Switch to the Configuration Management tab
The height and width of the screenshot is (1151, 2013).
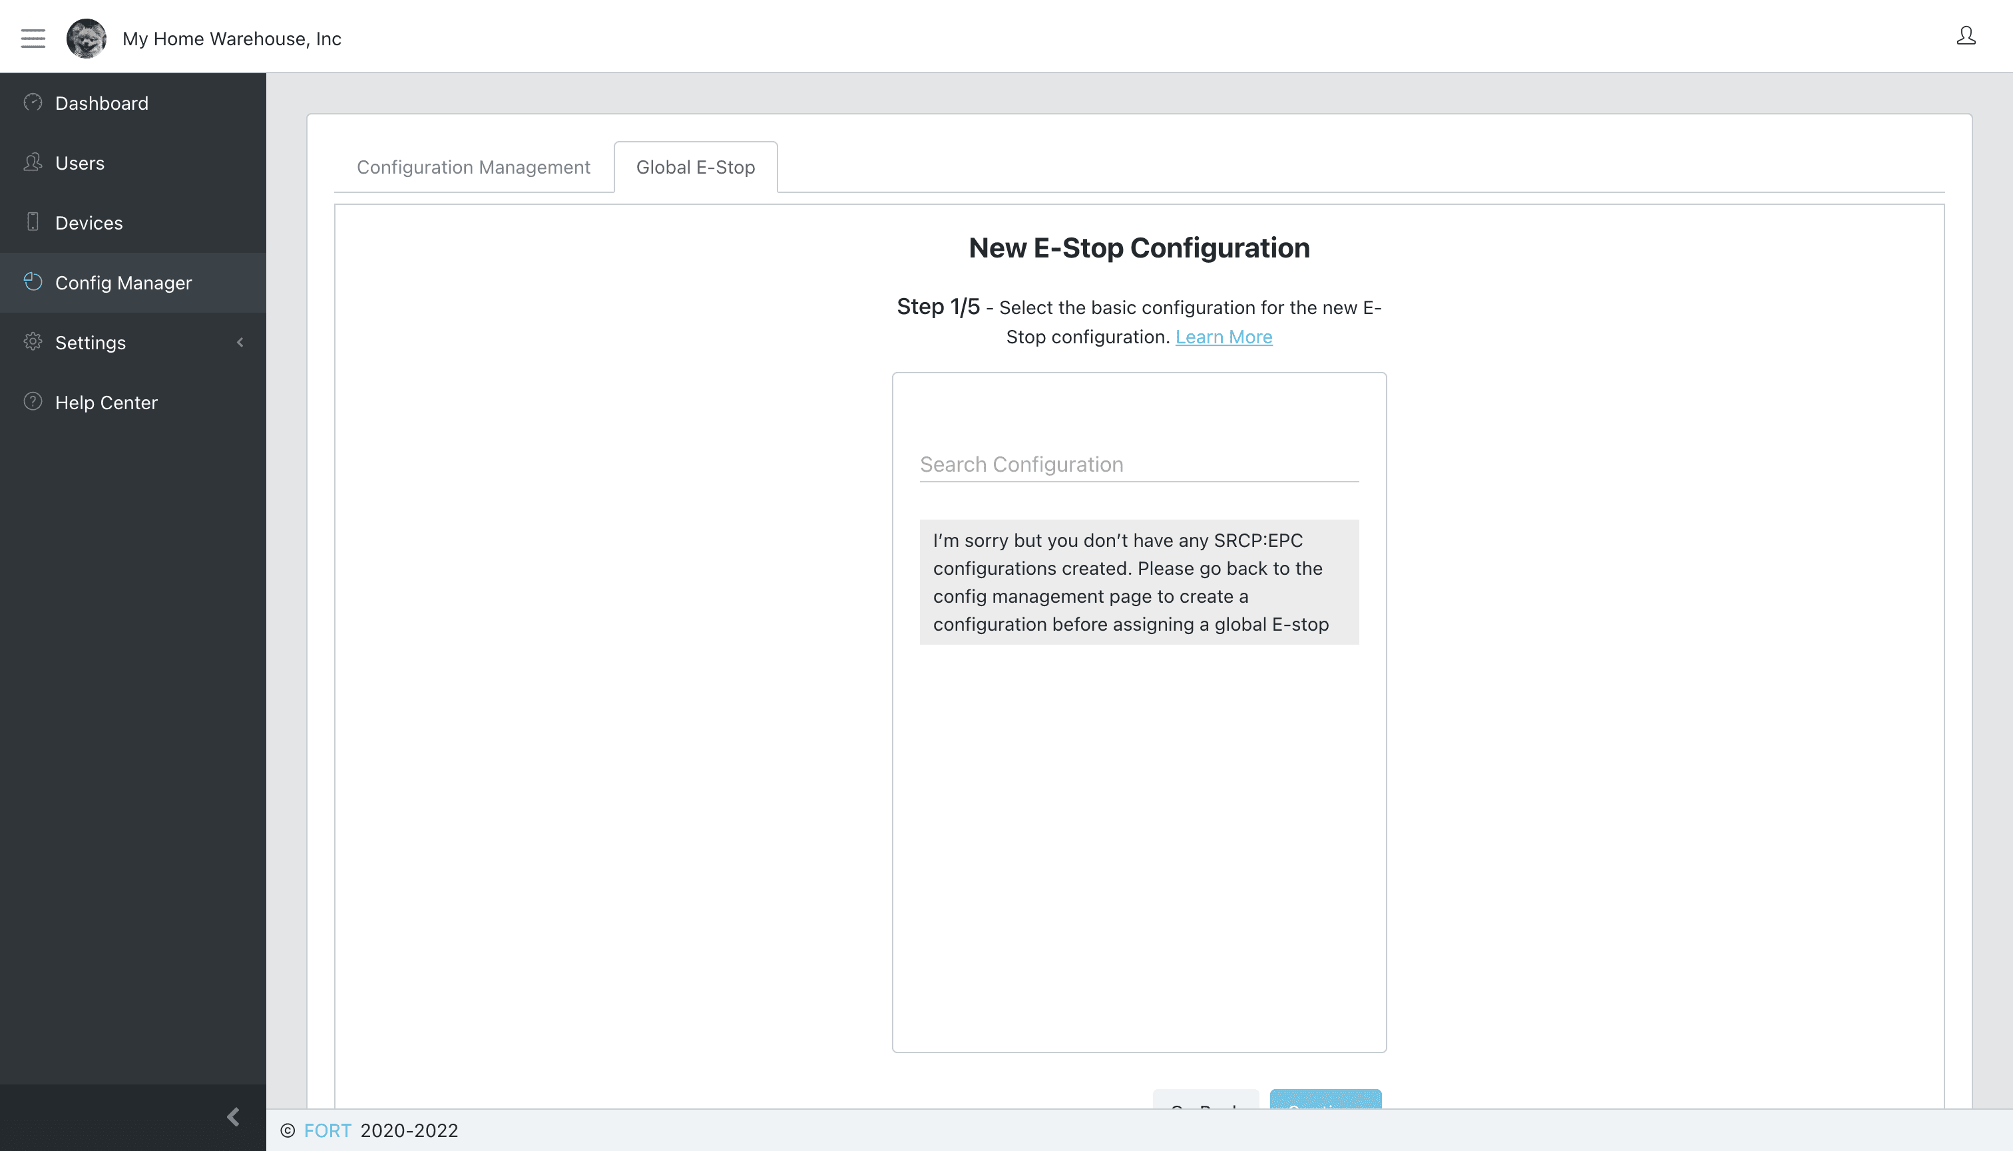[473, 167]
